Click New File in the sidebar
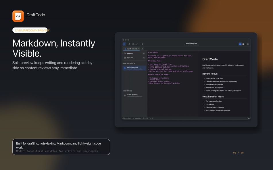273x170 pixels. tap(134, 54)
